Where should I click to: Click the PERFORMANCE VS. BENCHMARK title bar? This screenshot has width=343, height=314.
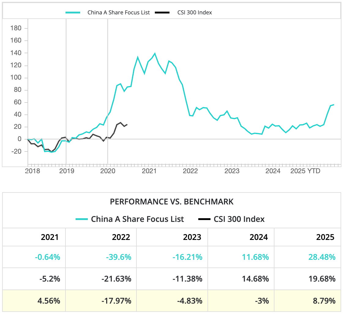point(171,202)
